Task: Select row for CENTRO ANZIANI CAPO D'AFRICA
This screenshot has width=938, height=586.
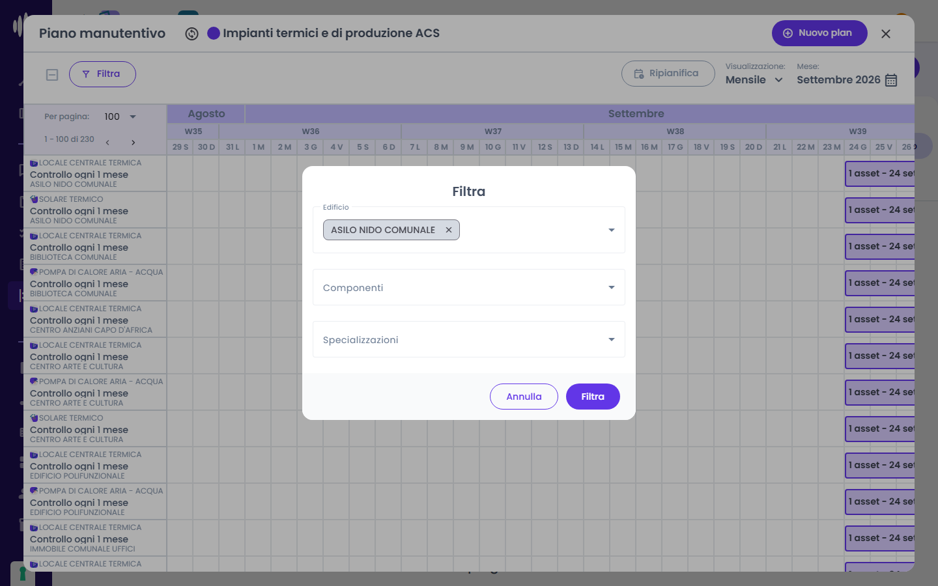Action: pos(95,319)
